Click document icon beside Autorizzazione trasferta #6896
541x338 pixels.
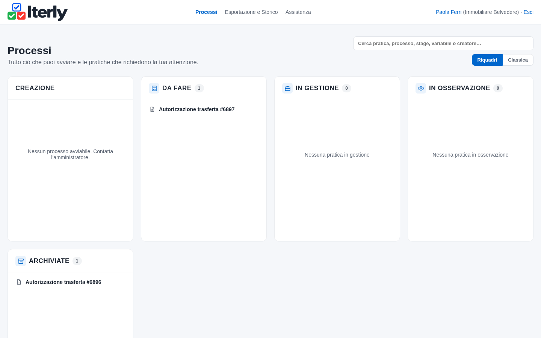(x=19, y=282)
